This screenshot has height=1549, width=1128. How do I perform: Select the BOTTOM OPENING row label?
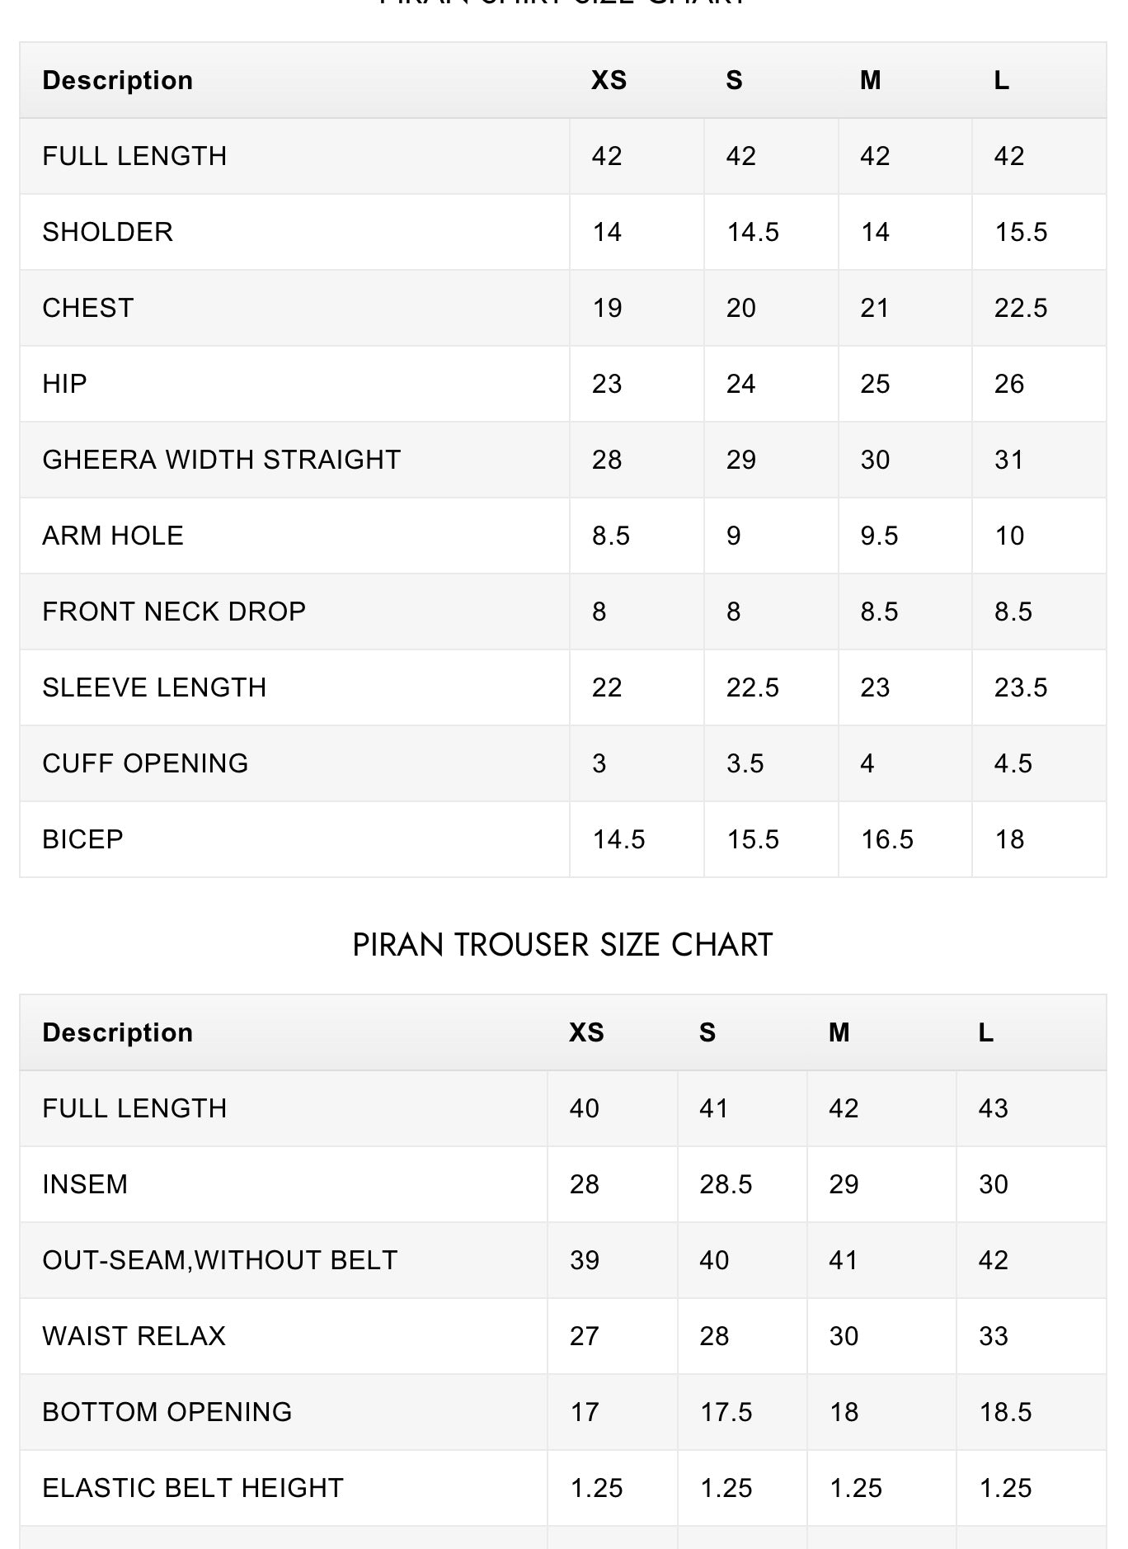[x=167, y=1412]
